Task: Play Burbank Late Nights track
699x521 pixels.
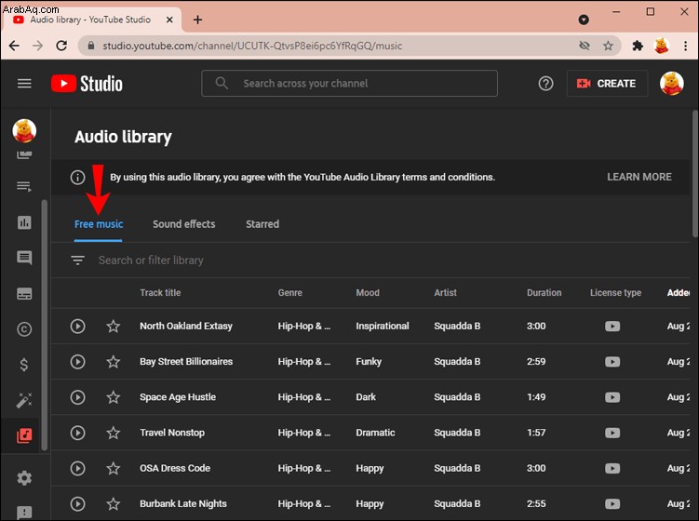Action: (77, 504)
